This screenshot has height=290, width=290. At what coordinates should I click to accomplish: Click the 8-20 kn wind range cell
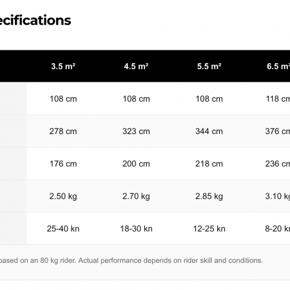[268, 229]
